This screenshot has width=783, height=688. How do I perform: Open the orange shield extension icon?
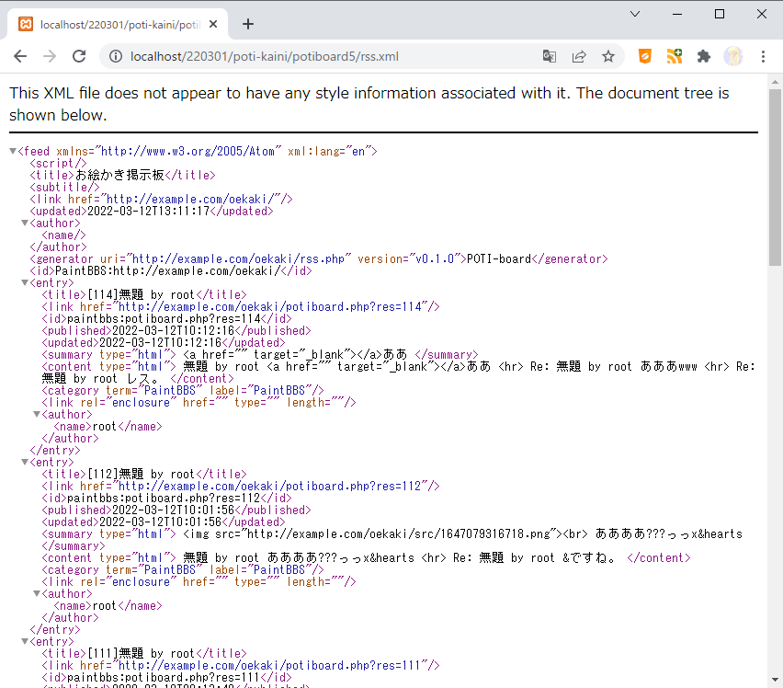pyautogui.click(x=645, y=56)
